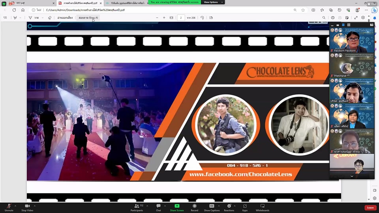The height and width of the screenshot is (213, 379).
Task: Select the Draw (วาด) tool
Action: pyautogui.click(x=34, y=18)
